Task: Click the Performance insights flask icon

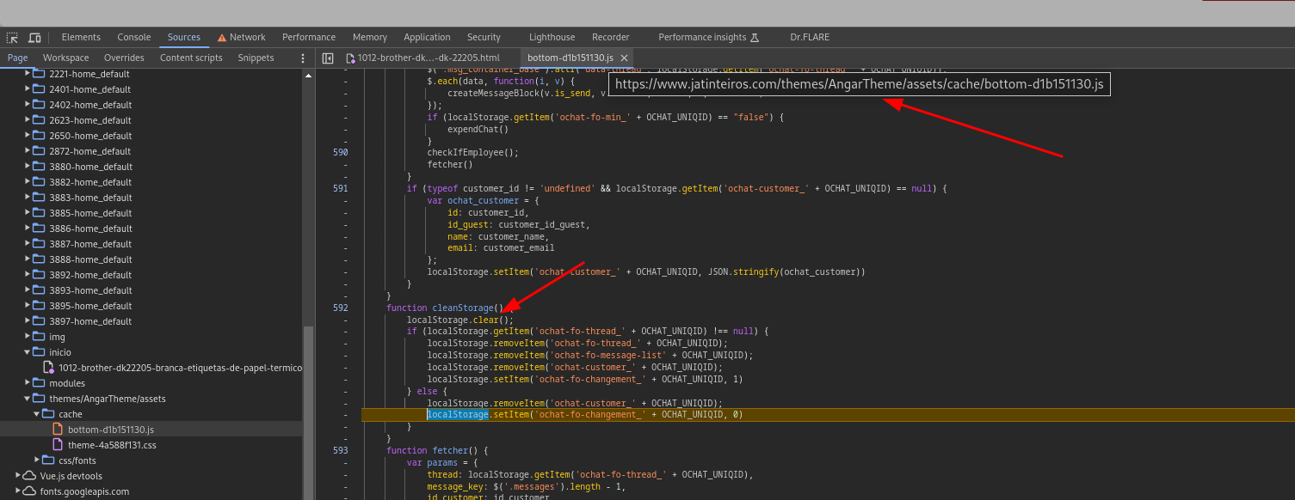Action: (x=755, y=38)
